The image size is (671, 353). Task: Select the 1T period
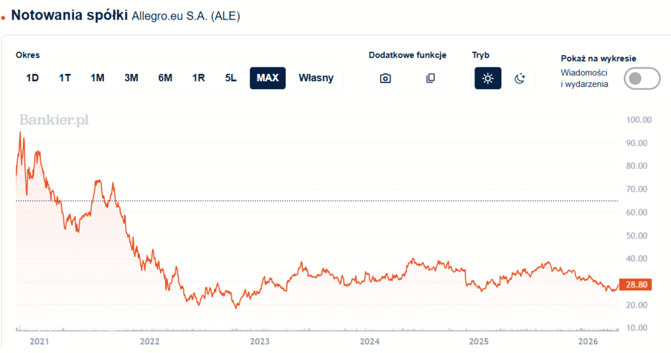(65, 78)
